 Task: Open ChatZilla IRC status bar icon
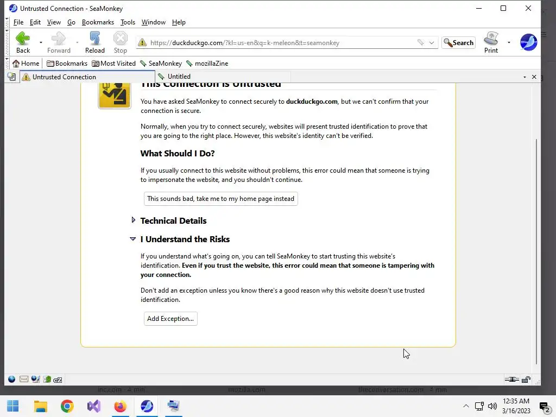[x=58, y=380]
